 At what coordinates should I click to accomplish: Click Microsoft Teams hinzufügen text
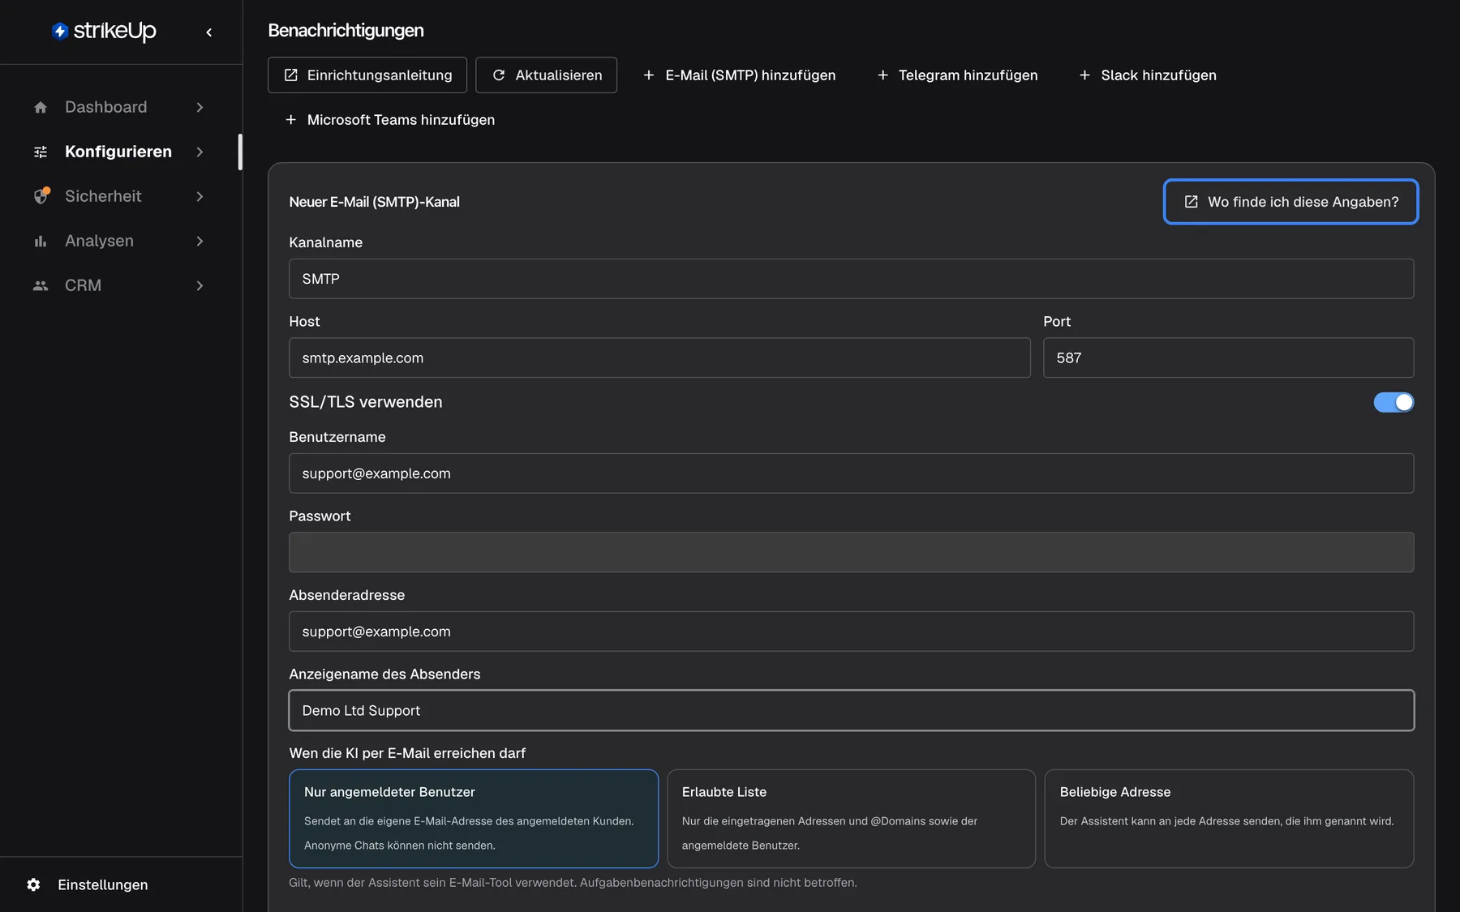point(401,119)
